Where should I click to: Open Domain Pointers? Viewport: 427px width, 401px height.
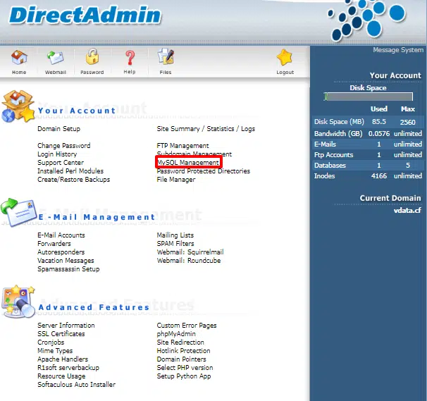click(182, 359)
